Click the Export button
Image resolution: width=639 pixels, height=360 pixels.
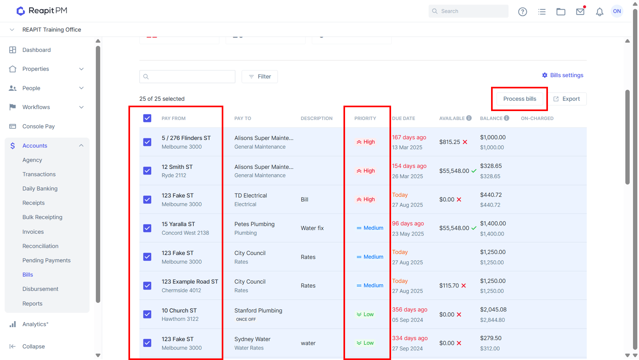[566, 99]
